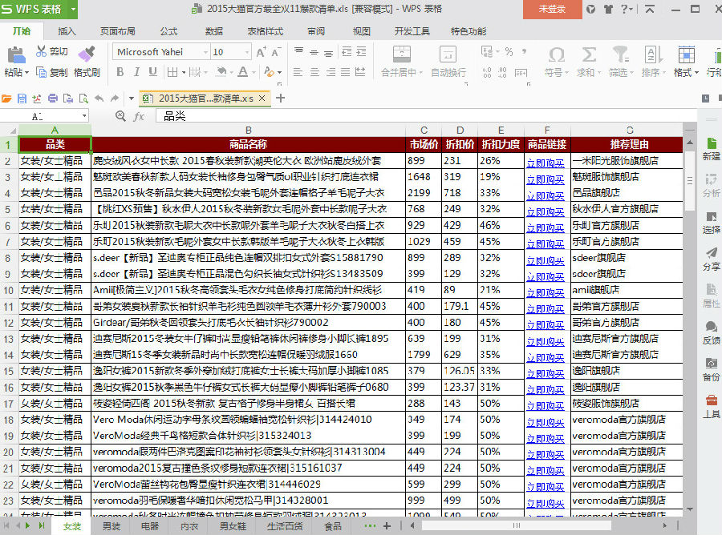Click the Undo arrow icon
722x535 pixels.
coord(99,99)
